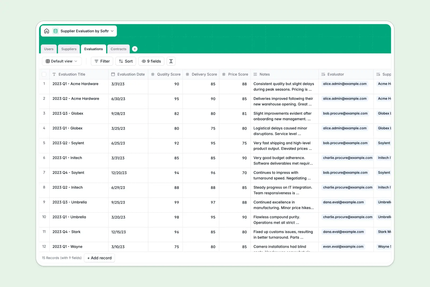Click the plus icon to add a new table
This screenshot has height=287, width=430.
135,49
